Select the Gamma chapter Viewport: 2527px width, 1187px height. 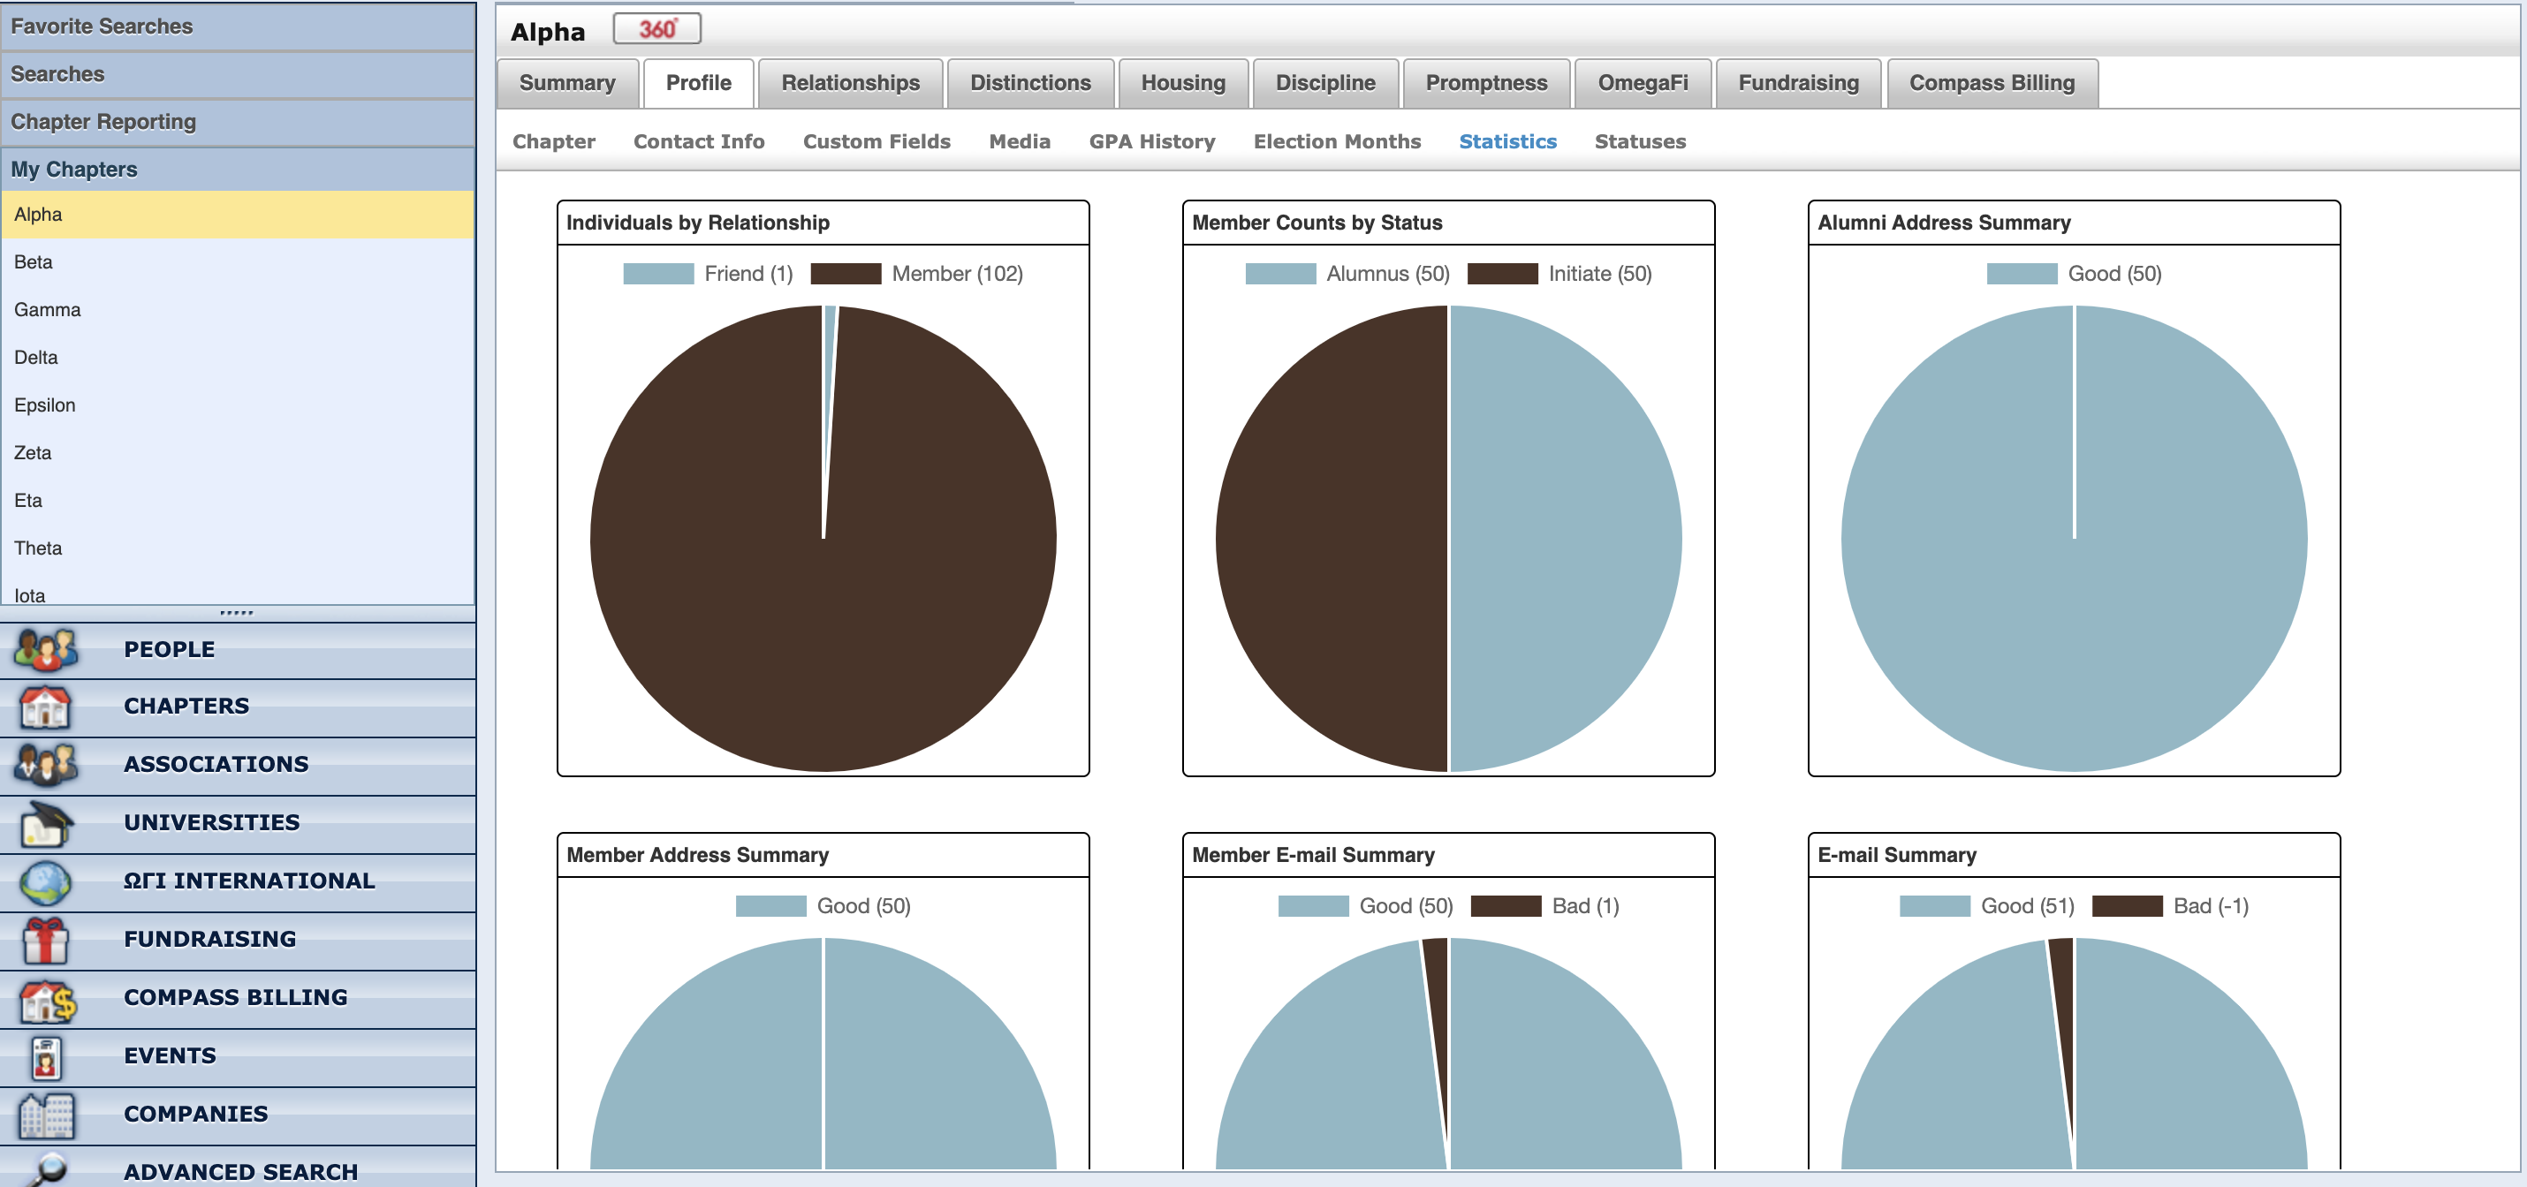(239, 310)
